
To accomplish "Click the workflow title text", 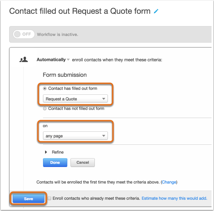I will (80, 11).
